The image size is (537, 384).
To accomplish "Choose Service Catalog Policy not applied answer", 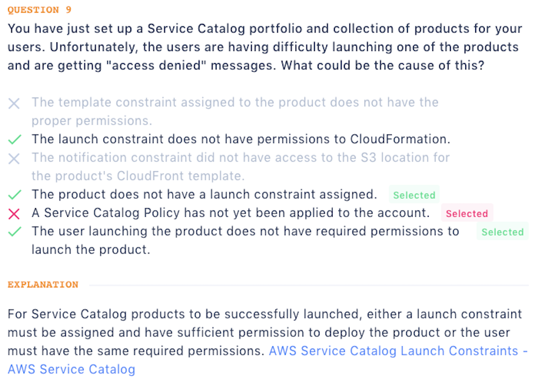I will pyautogui.click(x=230, y=213).
